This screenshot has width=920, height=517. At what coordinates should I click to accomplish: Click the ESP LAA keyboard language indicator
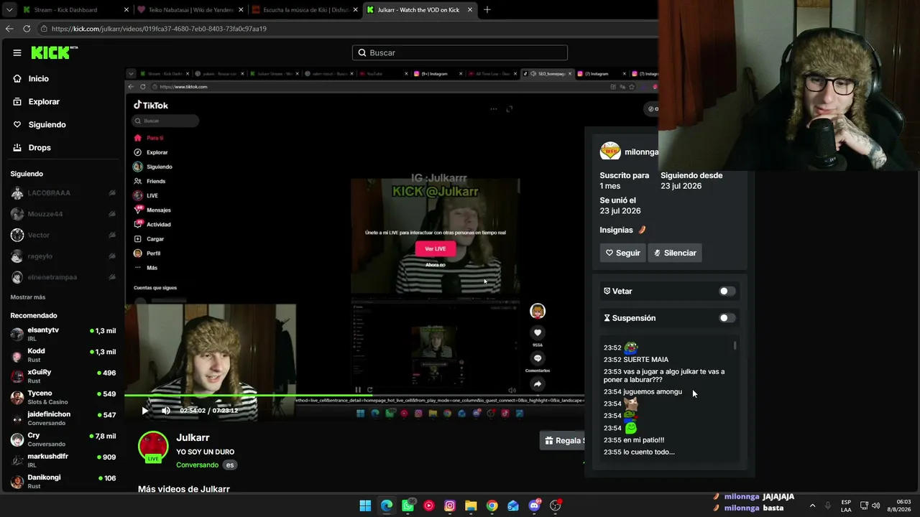pyautogui.click(x=846, y=506)
